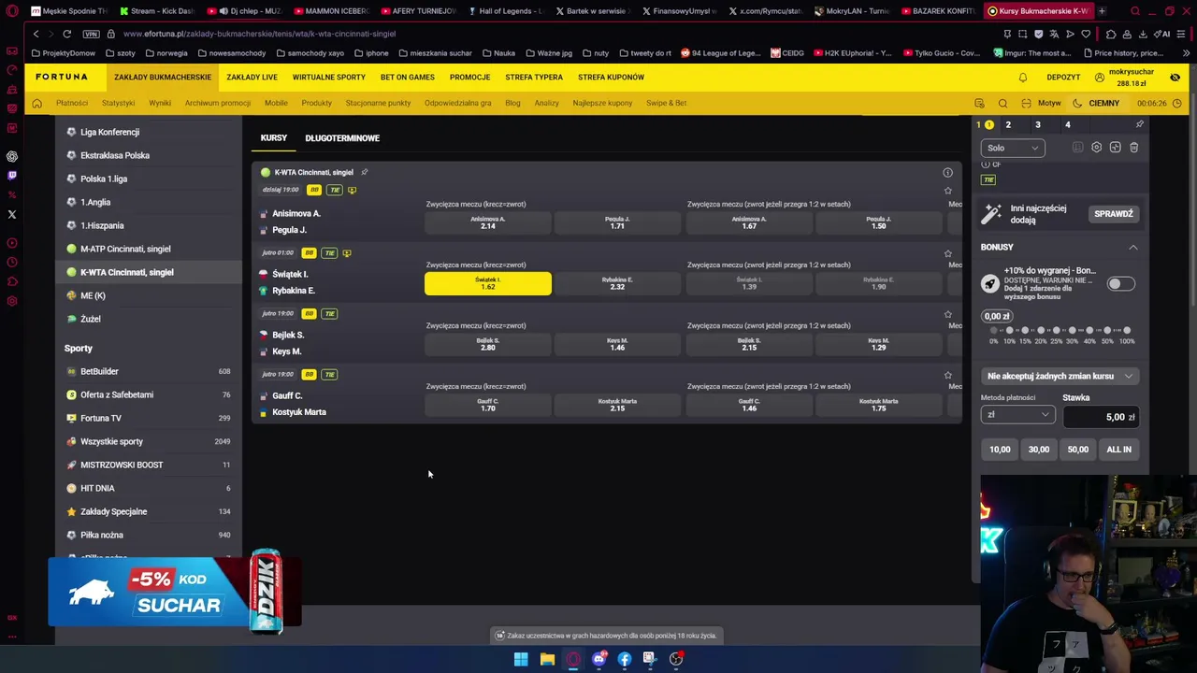
Task: Toggle CIEMNY dark theme button
Action: pos(1096,103)
